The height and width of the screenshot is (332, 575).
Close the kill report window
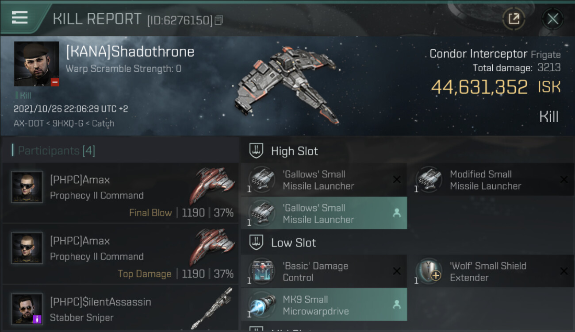click(552, 19)
